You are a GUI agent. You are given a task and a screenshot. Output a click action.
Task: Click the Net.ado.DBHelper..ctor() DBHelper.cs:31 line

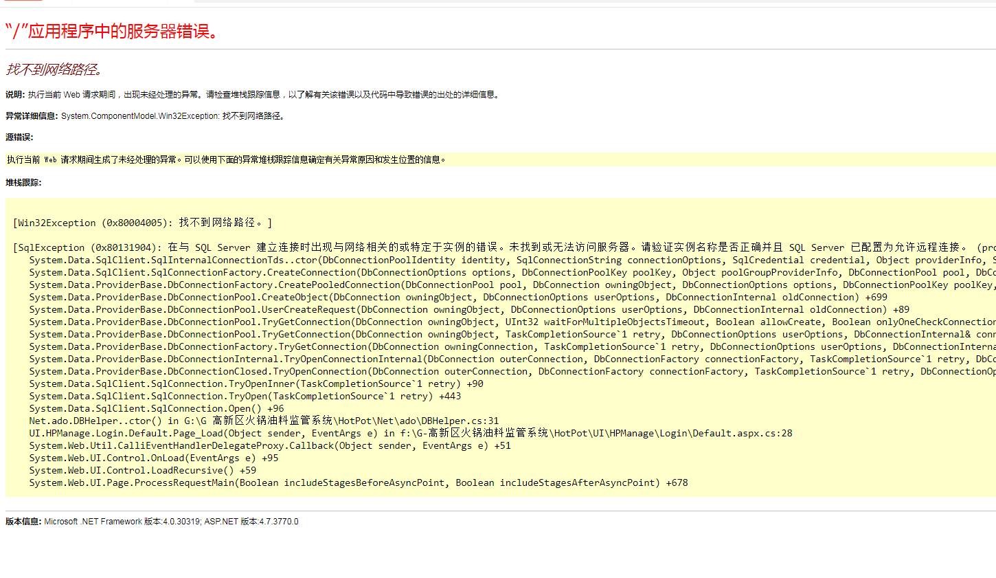264,421
